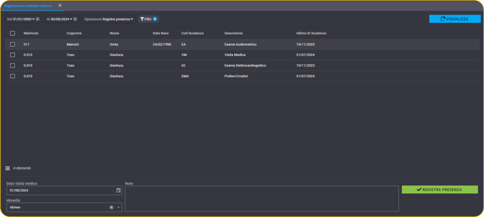Clear the Dal 01/01/2000 date filter
Image resolution: width=484 pixels, height=217 pixels.
point(38,19)
